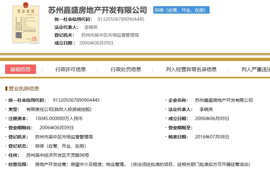
Task: Select the 基础信息 tab
Action: (x=21, y=69)
